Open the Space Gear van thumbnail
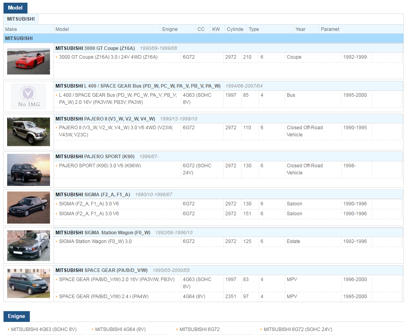This screenshot has width=407, height=335. tap(29, 283)
